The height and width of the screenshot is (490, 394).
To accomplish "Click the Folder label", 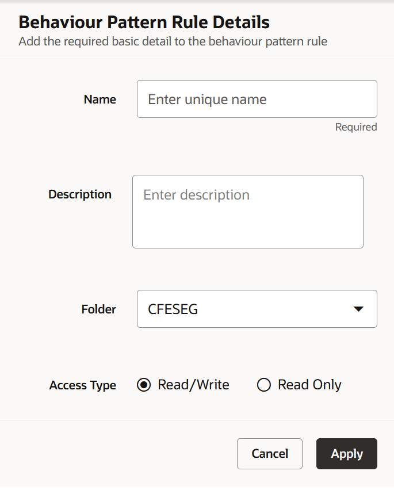I will tap(98, 309).
